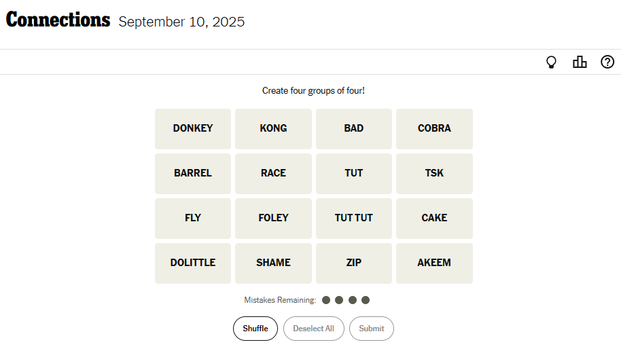Click the Deselect All button
Image resolution: width=621 pixels, height=353 pixels.
click(x=313, y=329)
